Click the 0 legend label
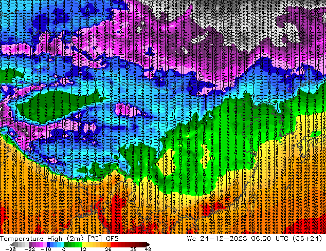 (64, 249)
